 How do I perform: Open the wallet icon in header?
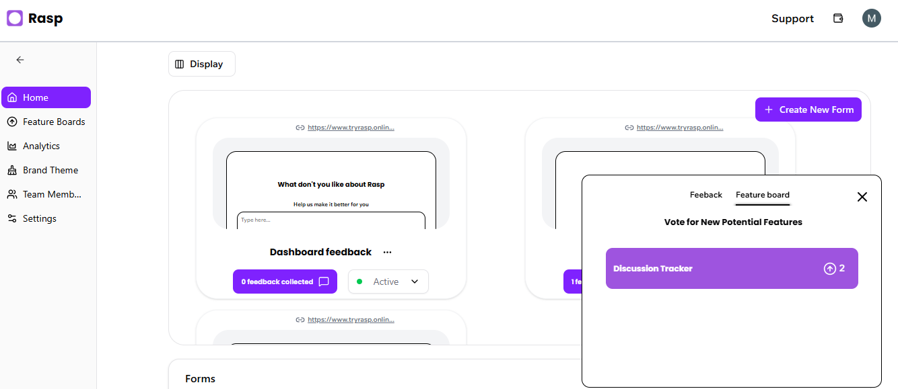(x=838, y=18)
